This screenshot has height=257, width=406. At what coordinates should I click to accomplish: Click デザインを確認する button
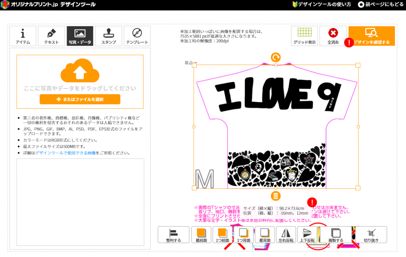372,36
